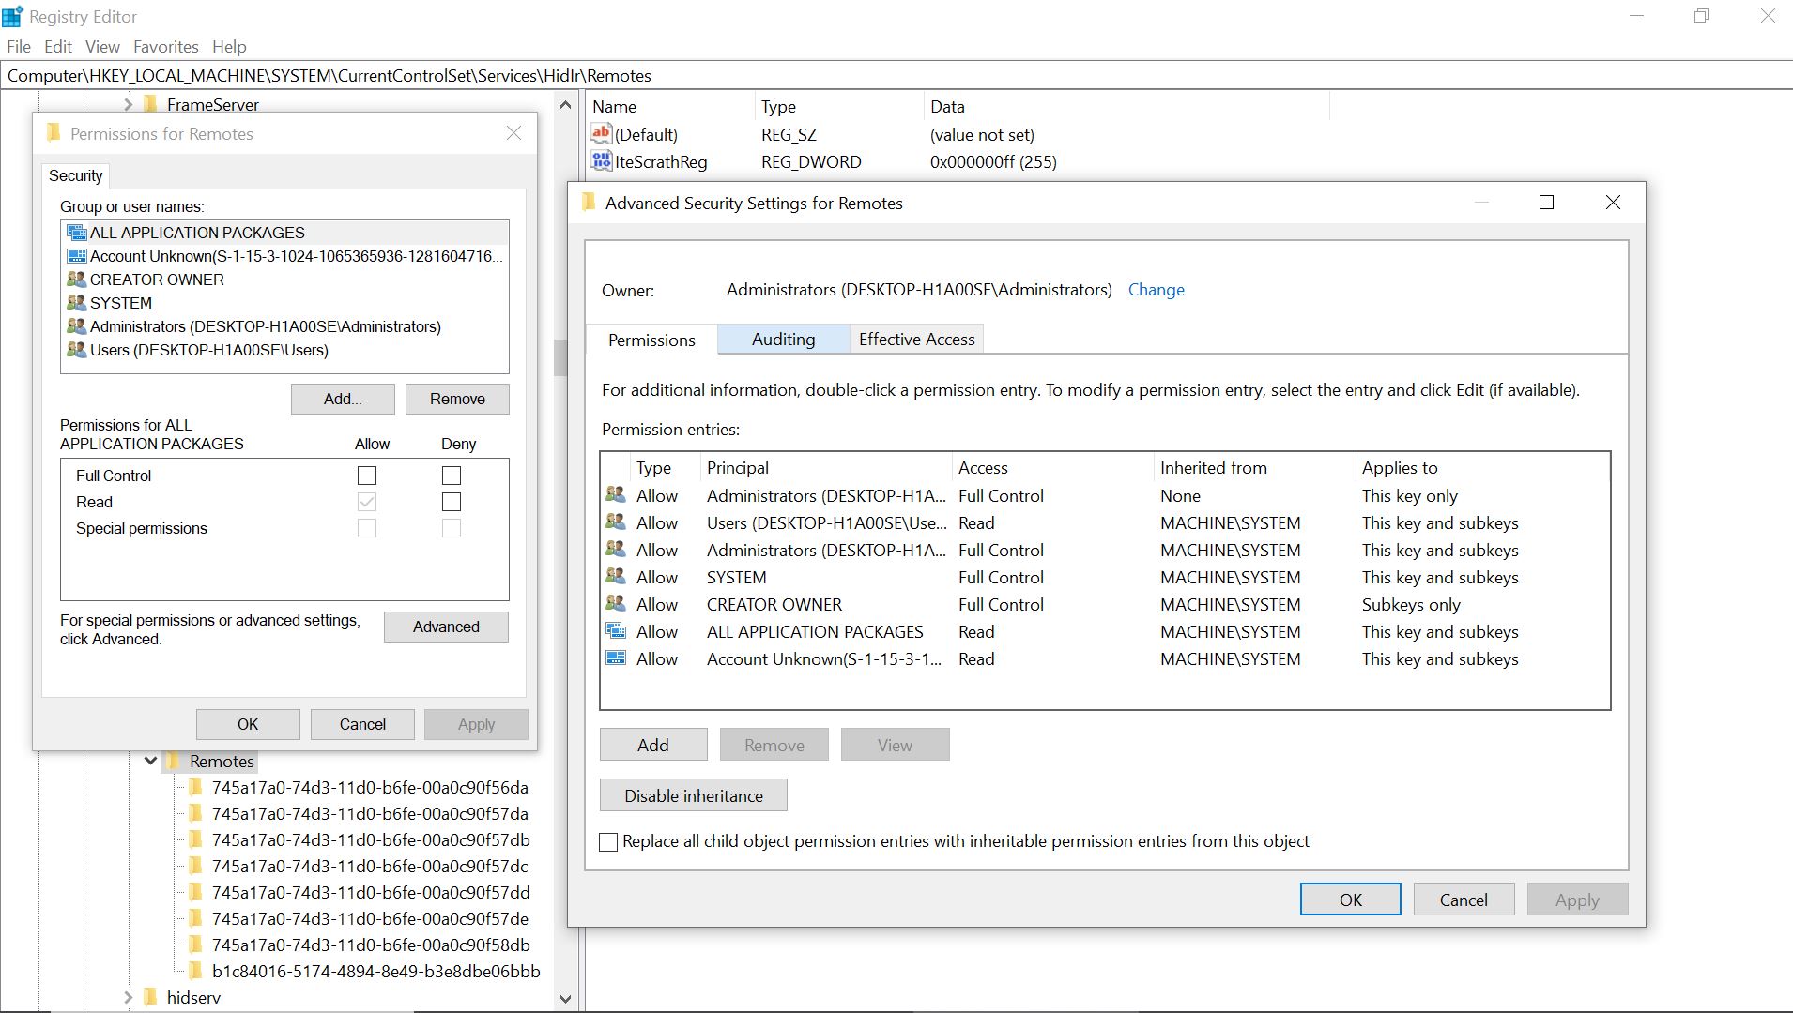Click Allow checkbox for Special permissions
This screenshot has width=1793, height=1013.
click(x=367, y=528)
